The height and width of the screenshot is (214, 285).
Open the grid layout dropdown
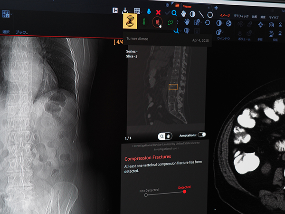coord(137,11)
